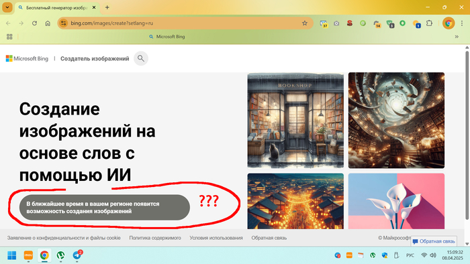Open Создатель изображений header link
470x264 pixels.
click(x=95, y=58)
